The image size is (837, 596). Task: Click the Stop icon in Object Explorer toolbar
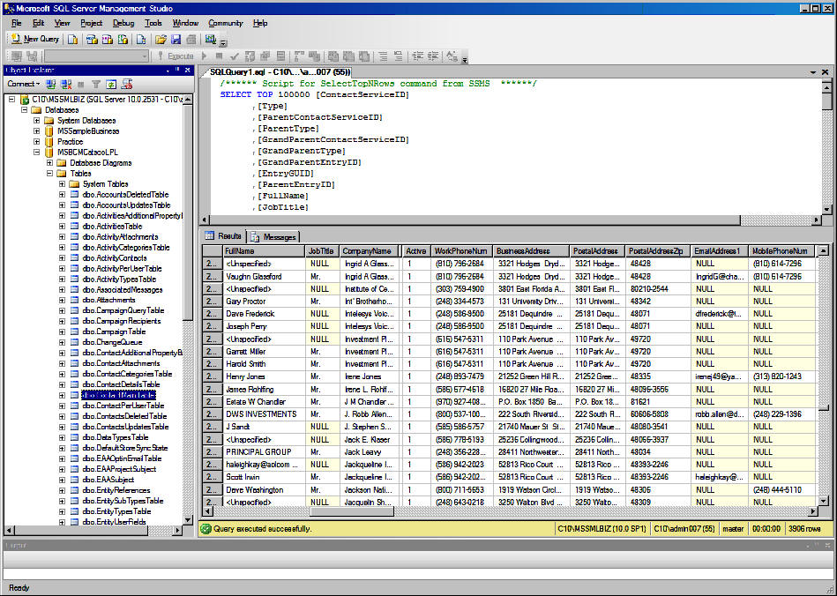[81, 84]
